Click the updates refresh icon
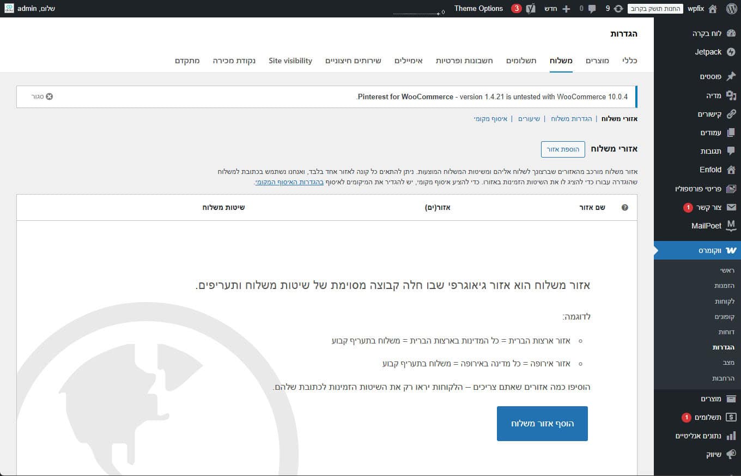The height and width of the screenshot is (476, 741). (618, 9)
